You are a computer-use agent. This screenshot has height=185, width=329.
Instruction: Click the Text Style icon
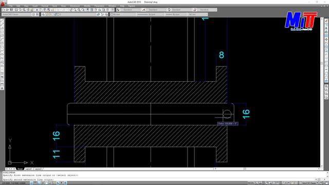tap(118, 10)
